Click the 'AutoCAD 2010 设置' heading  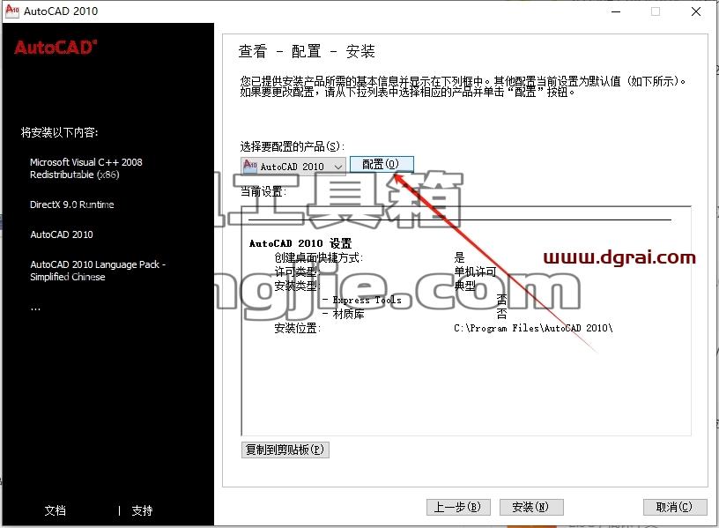[x=300, y=243]
